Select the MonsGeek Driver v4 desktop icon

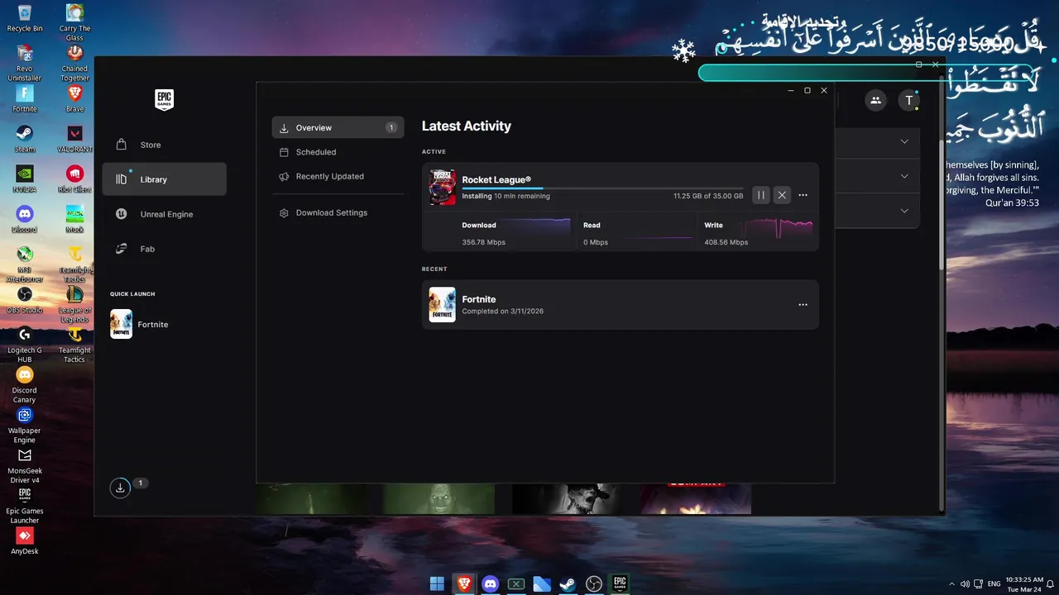point(25,465)
